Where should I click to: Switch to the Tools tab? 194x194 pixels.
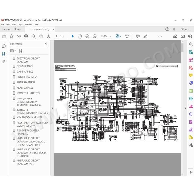(x=17, y=29)
